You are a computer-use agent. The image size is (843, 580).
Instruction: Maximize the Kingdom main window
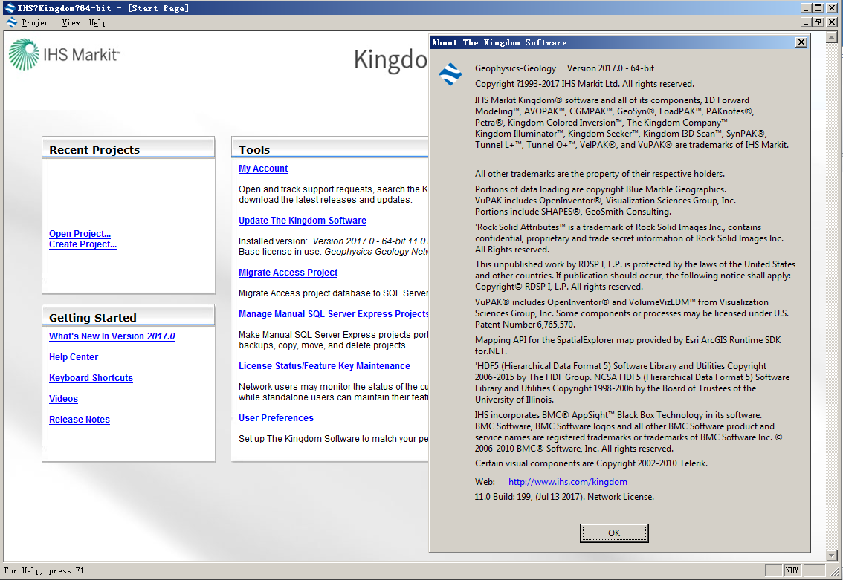point(818,7)
